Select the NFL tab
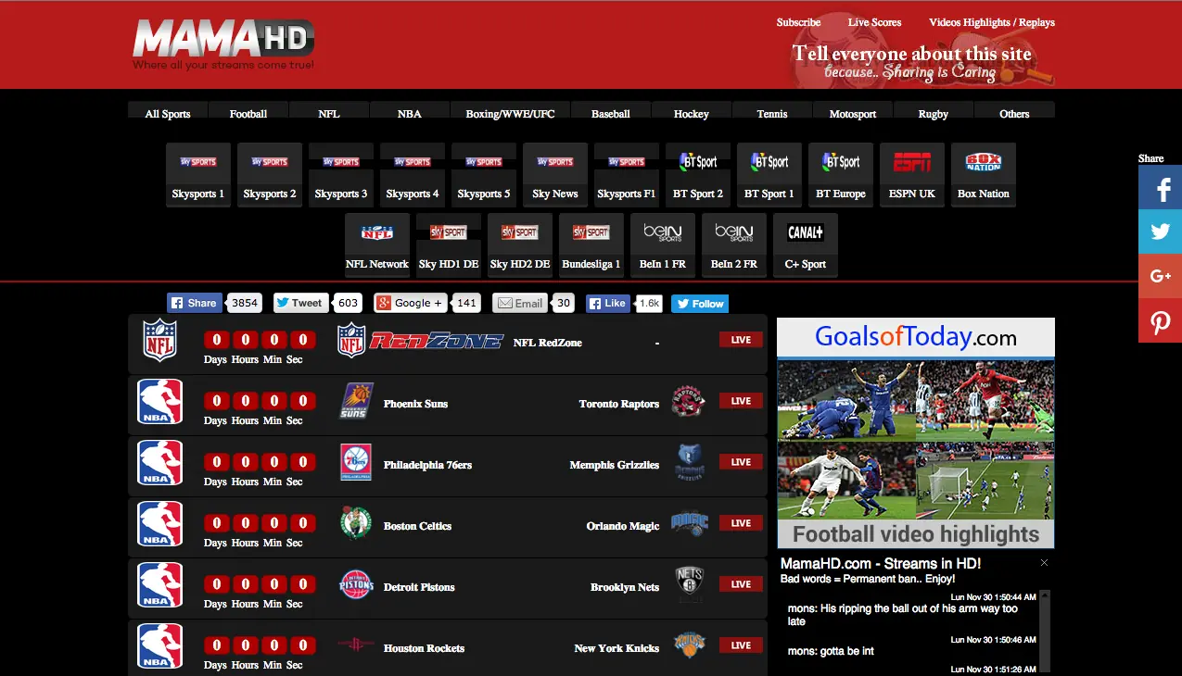Screen dimensions: 1182x676 pyautogui.click(x=329, y=110)
